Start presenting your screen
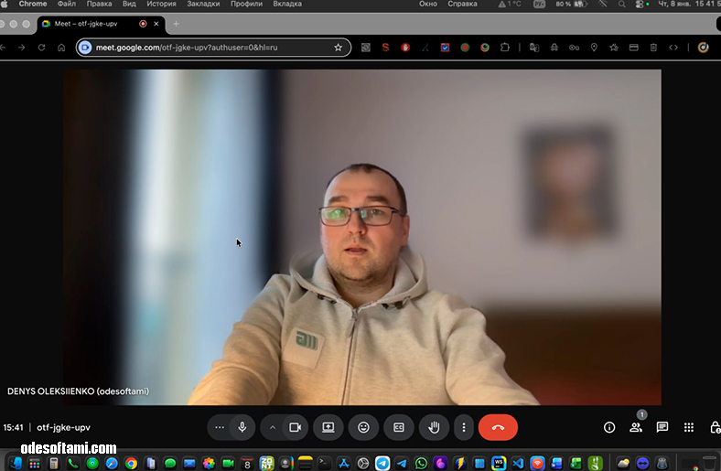 pyautogui.click(x=328, y=427)
